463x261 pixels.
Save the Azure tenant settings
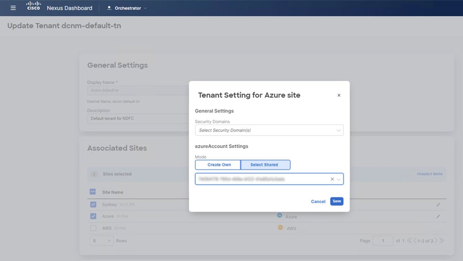click(x=337, y=201)
